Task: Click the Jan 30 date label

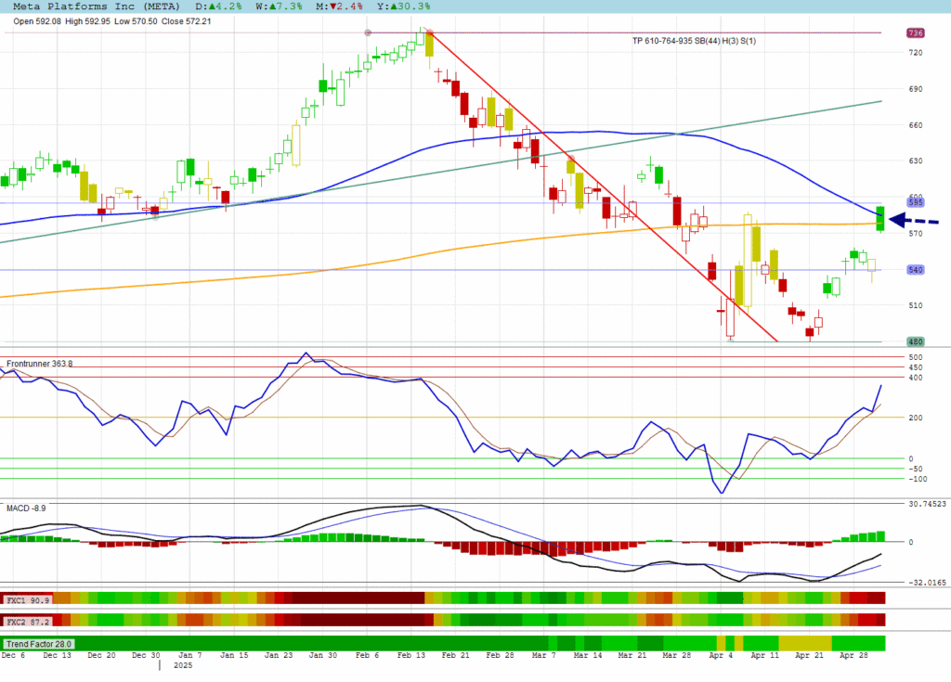Action: point(322,655)
